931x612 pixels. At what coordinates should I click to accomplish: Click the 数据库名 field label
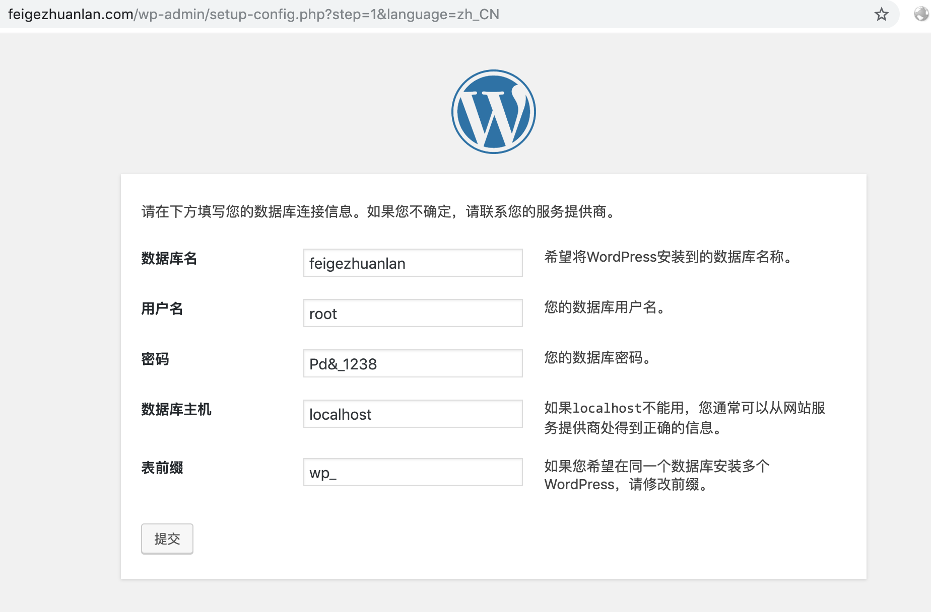(x=169, y=259)
